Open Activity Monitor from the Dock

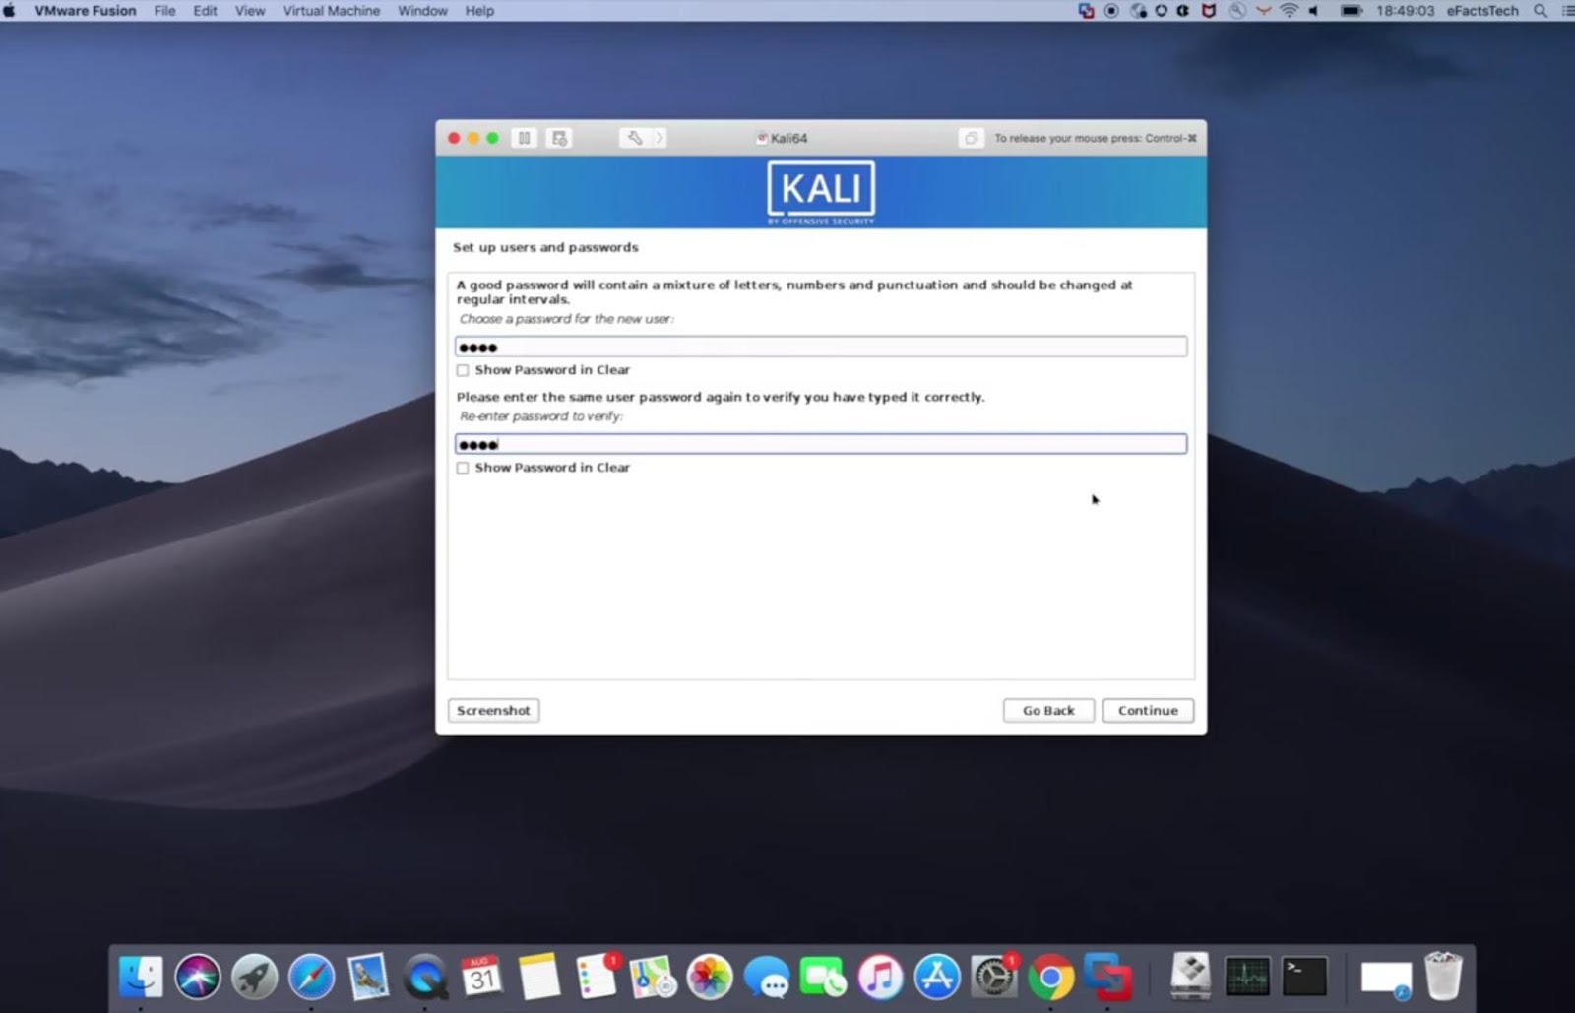coord(1247,977)
